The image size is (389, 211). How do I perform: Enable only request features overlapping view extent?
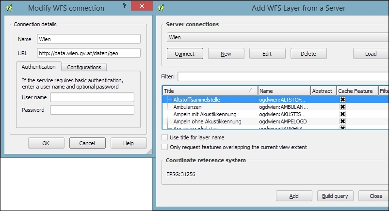164,147
